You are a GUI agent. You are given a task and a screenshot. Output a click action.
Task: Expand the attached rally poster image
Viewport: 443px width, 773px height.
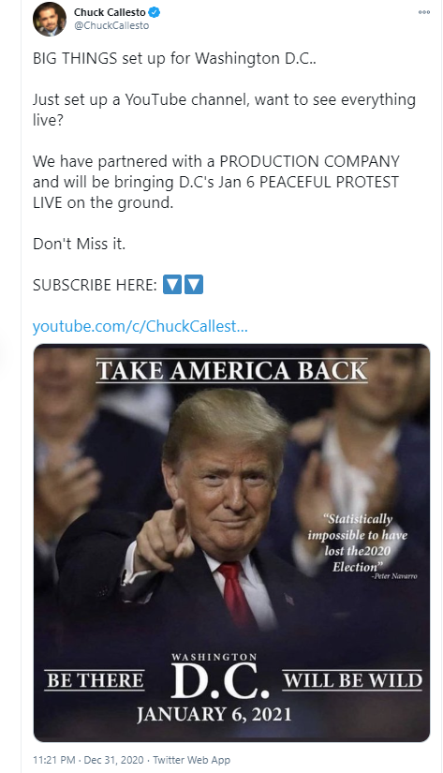pos(231,543)
